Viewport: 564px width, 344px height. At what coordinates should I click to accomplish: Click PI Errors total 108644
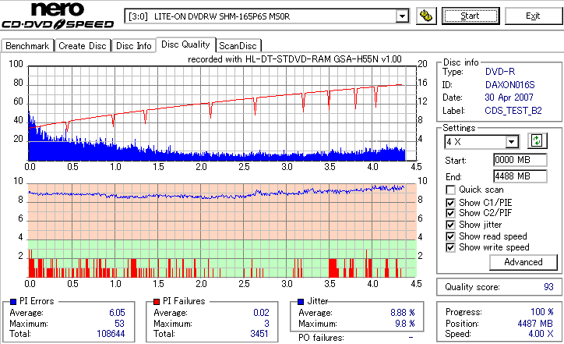111,334
